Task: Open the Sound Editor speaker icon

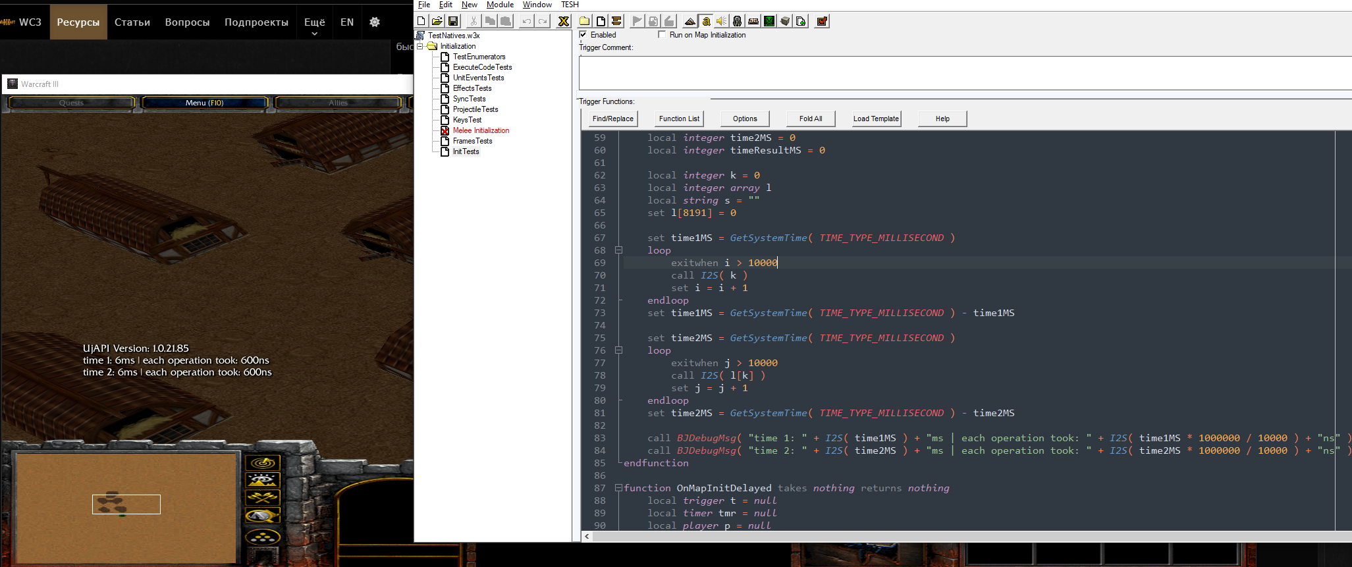Action: click(722, 21)
